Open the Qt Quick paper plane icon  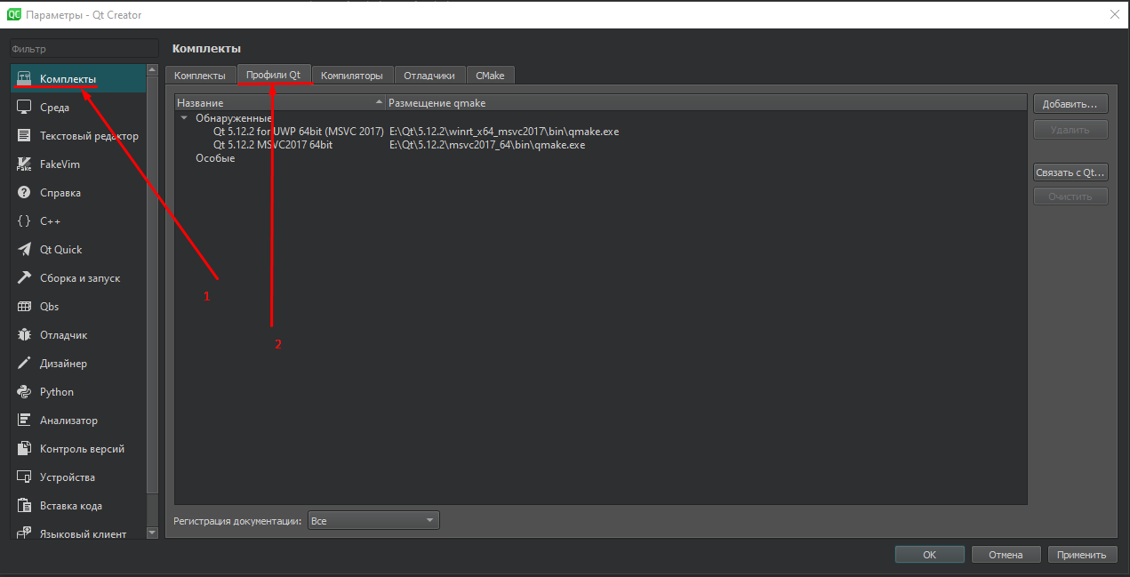[x=25, y=249]
